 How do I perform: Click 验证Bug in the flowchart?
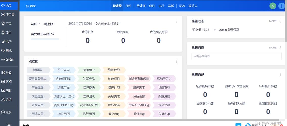click(x=139, y=114)
